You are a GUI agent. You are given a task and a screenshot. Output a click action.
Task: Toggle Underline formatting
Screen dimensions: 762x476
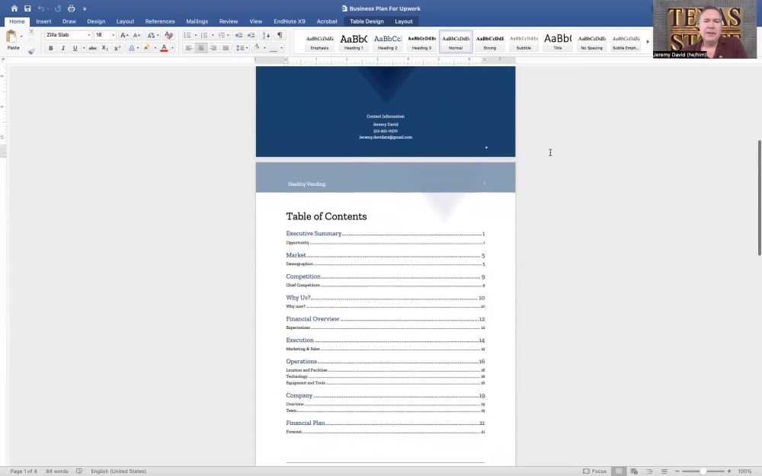pos(75,48)
